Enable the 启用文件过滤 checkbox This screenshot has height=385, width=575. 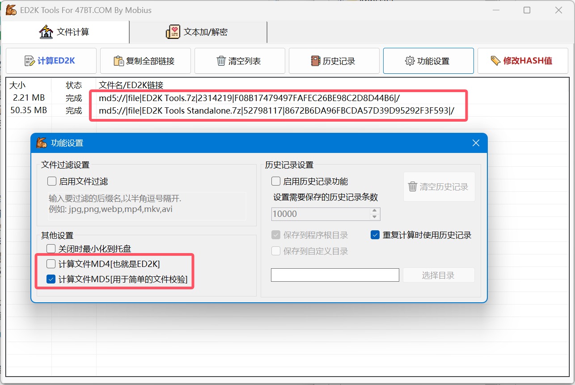(x=51, y=182)
